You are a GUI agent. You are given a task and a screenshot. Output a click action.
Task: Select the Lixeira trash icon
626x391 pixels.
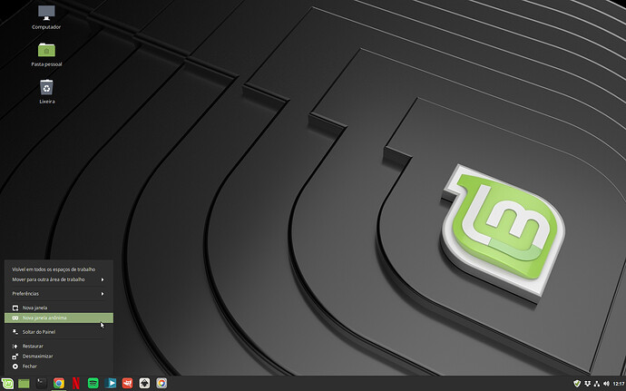pos(46,92)
